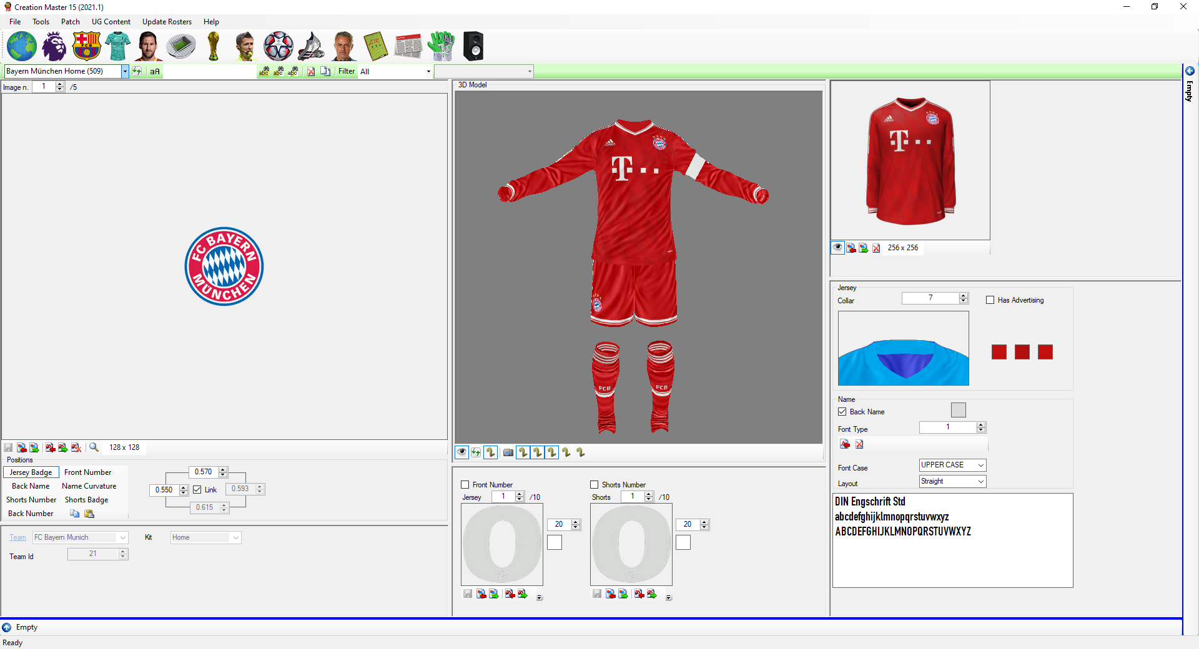Enable the Shorts Number checkbox
The image size is (1199, 649).
594,485
